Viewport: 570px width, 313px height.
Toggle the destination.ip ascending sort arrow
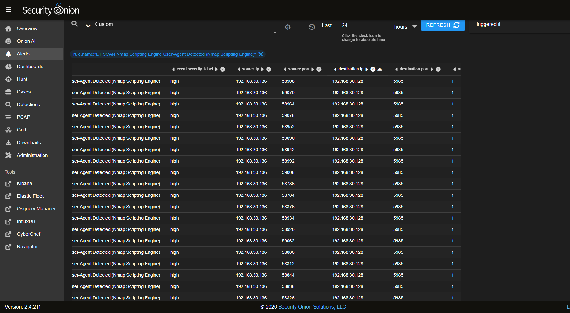[380, 69]
